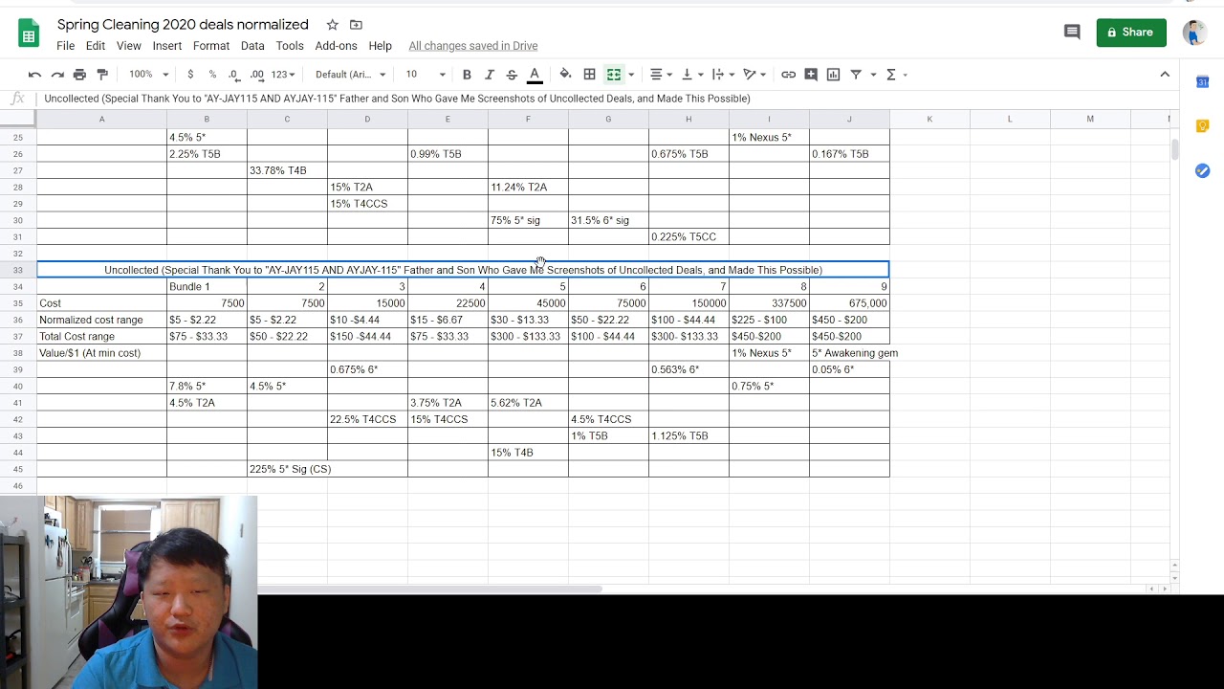Format as percent
The width and height of the screenshot is (1224, 689).
coord(212,75)
